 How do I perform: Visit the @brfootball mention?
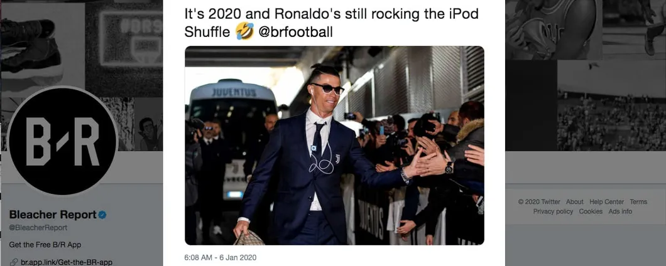296,32
